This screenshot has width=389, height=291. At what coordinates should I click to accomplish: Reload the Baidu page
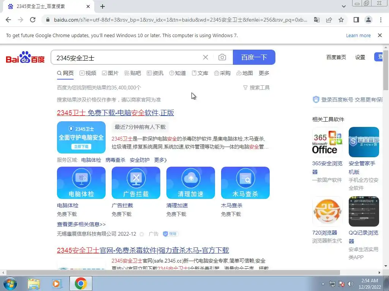tap(33, 20)
